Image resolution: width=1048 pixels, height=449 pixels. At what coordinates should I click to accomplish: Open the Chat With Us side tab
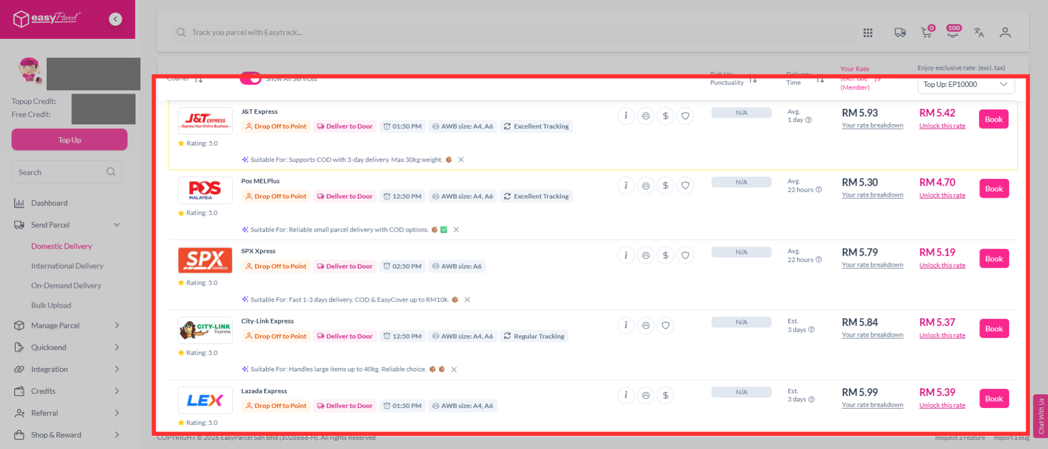[x=1040, y=416]
